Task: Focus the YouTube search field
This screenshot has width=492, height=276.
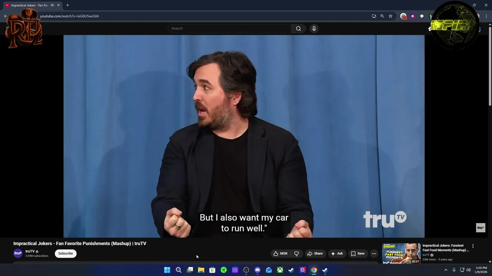Action: tap(229, 28)
